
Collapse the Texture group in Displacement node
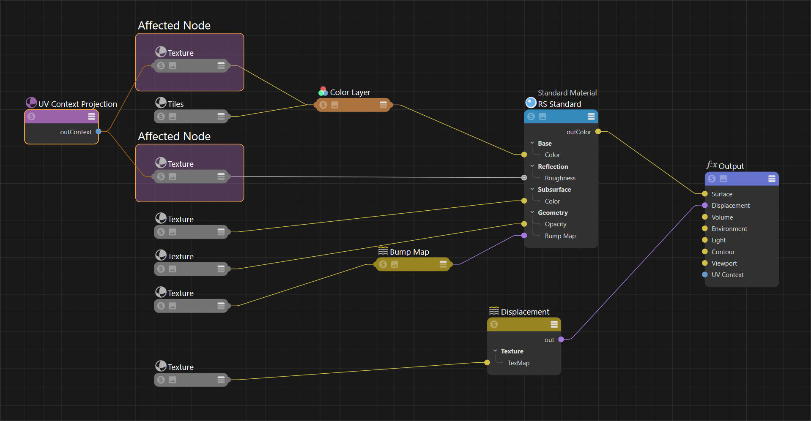[x=495, y=351]
